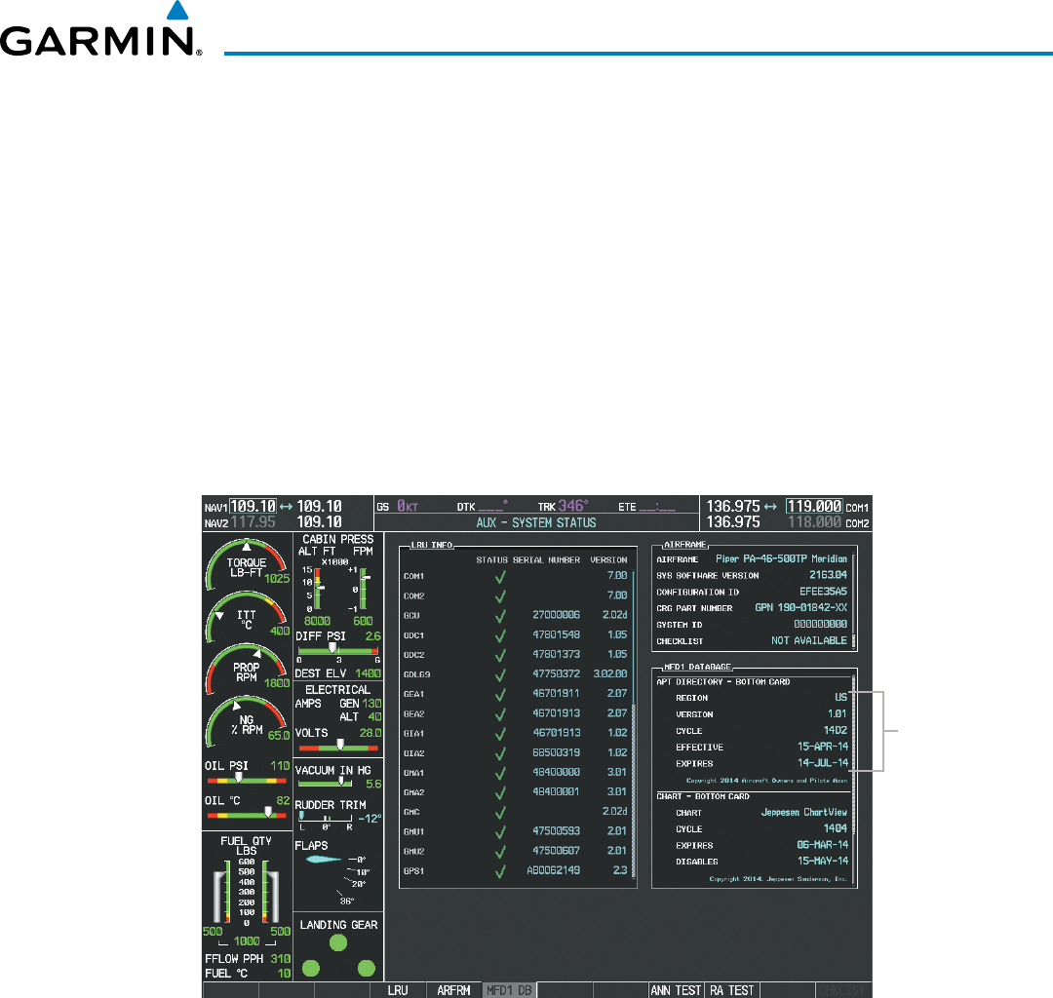Select the COM1 active frequency 119.000
1053x998 pixels.
[814, 506]
